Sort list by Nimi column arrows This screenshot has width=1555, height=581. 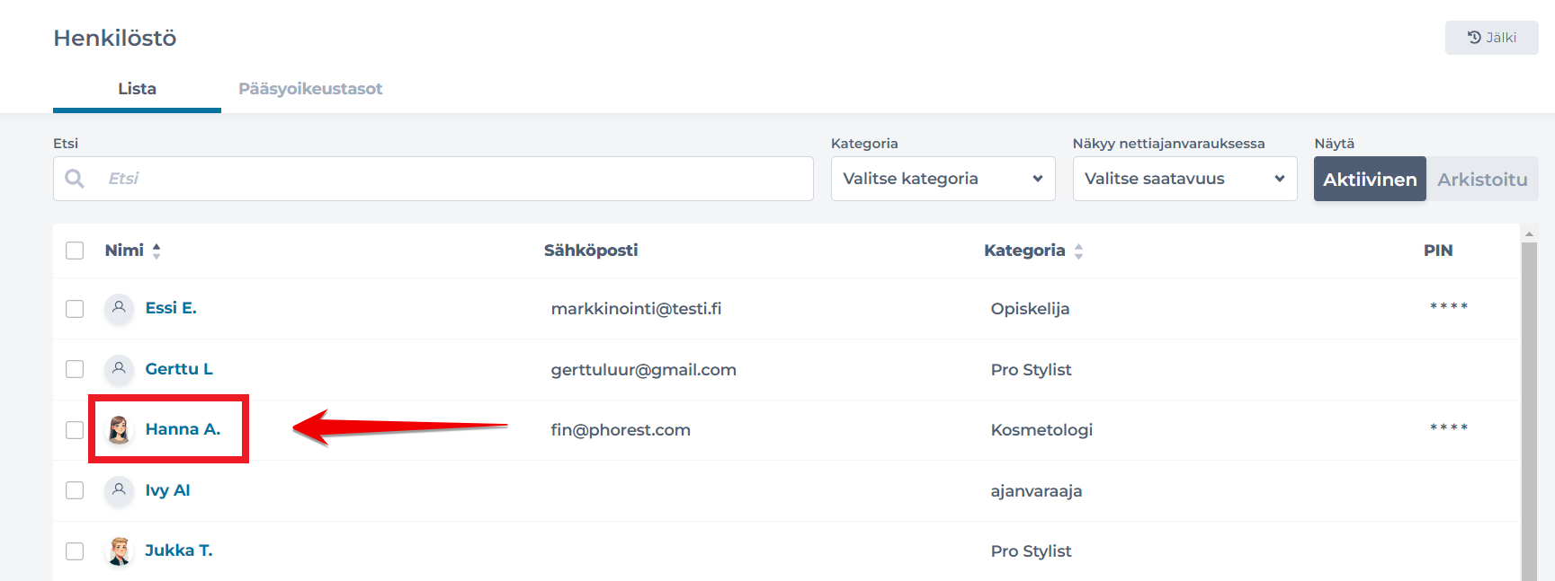click(x=156, y=251)
